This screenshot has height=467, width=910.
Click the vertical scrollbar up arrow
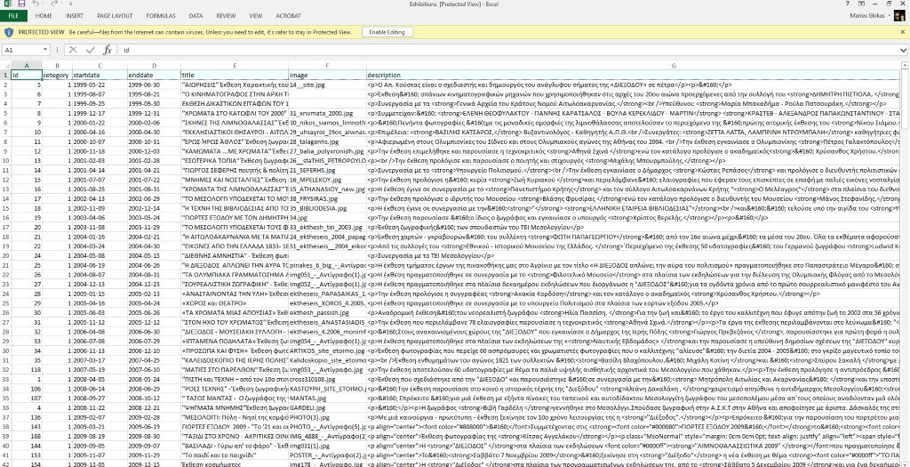905,65
